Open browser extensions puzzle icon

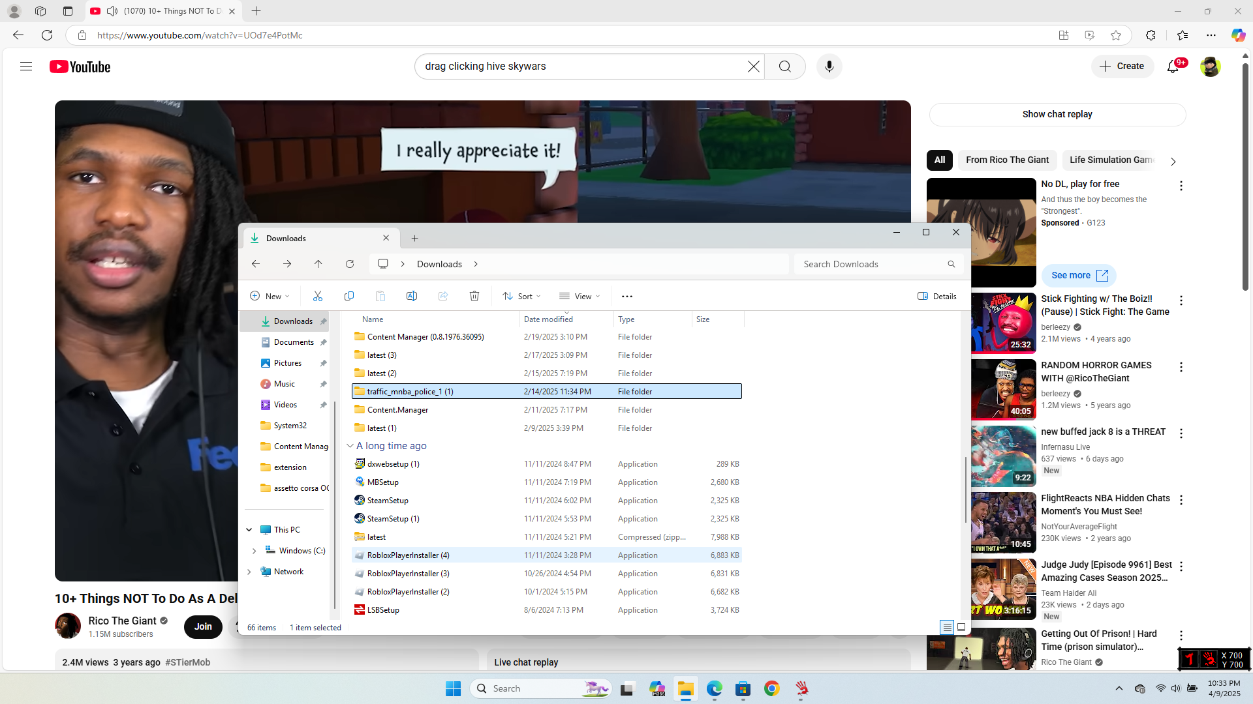click(1151, 35)
